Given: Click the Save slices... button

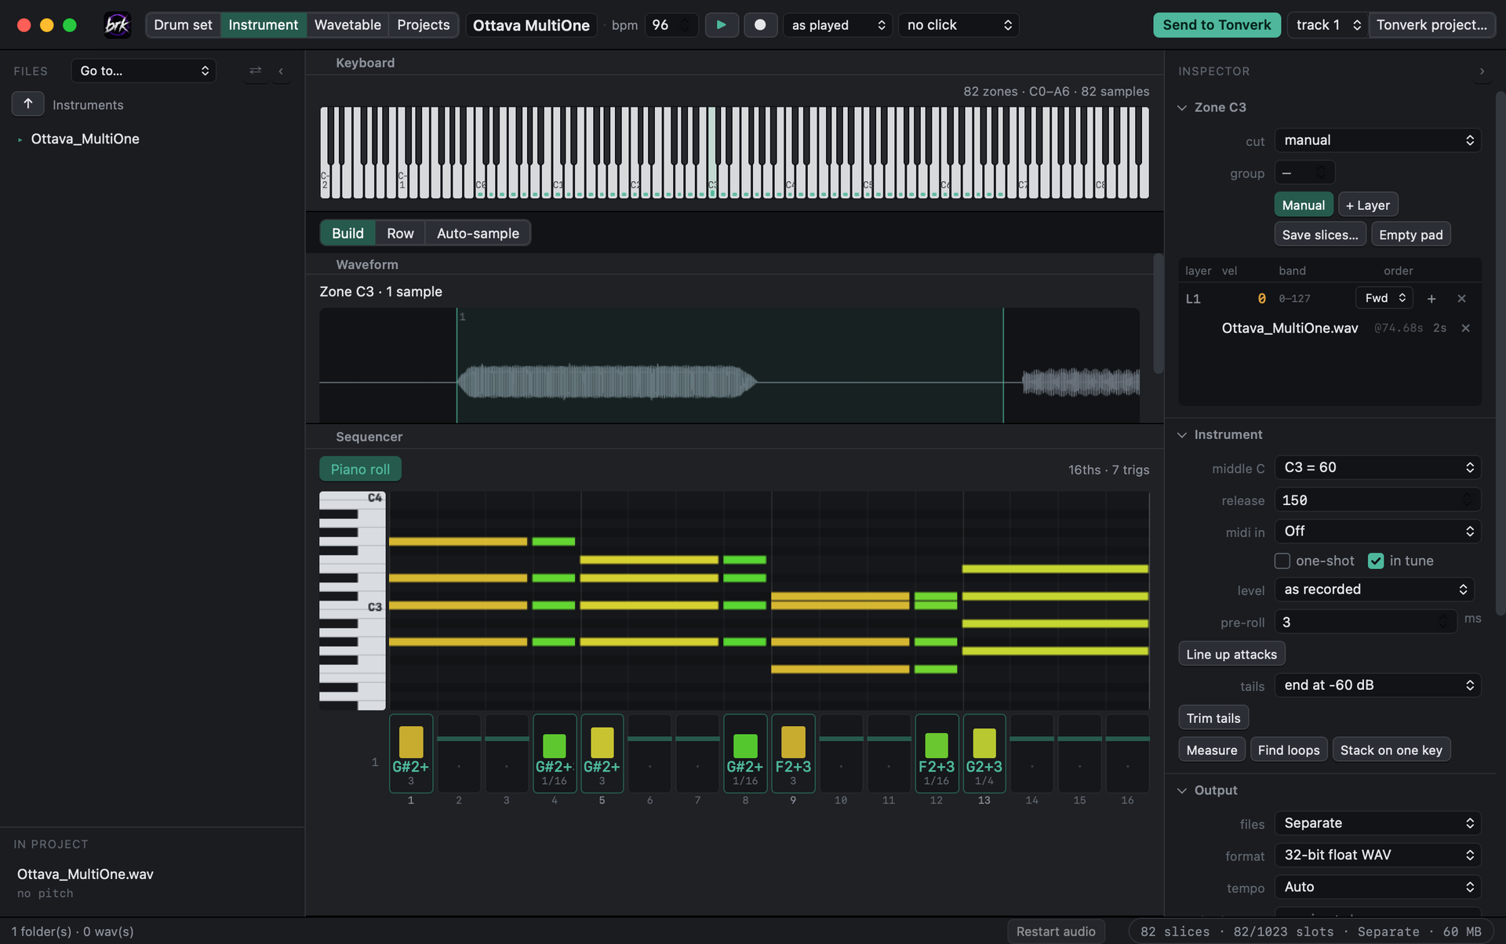Looking at the screenshot, I should point(1320,234).
